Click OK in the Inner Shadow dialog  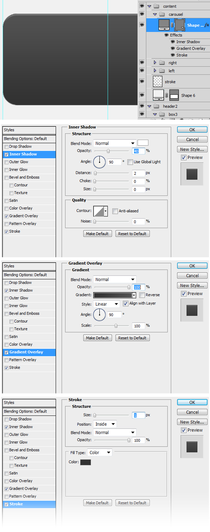click(192, 129)
